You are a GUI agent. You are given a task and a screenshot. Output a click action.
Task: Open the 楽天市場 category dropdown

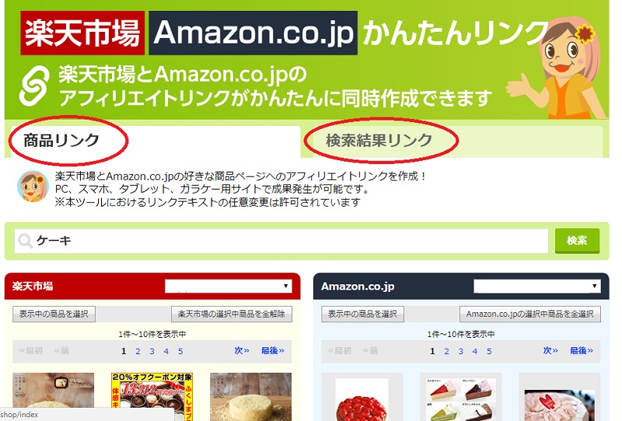point(229,286)
